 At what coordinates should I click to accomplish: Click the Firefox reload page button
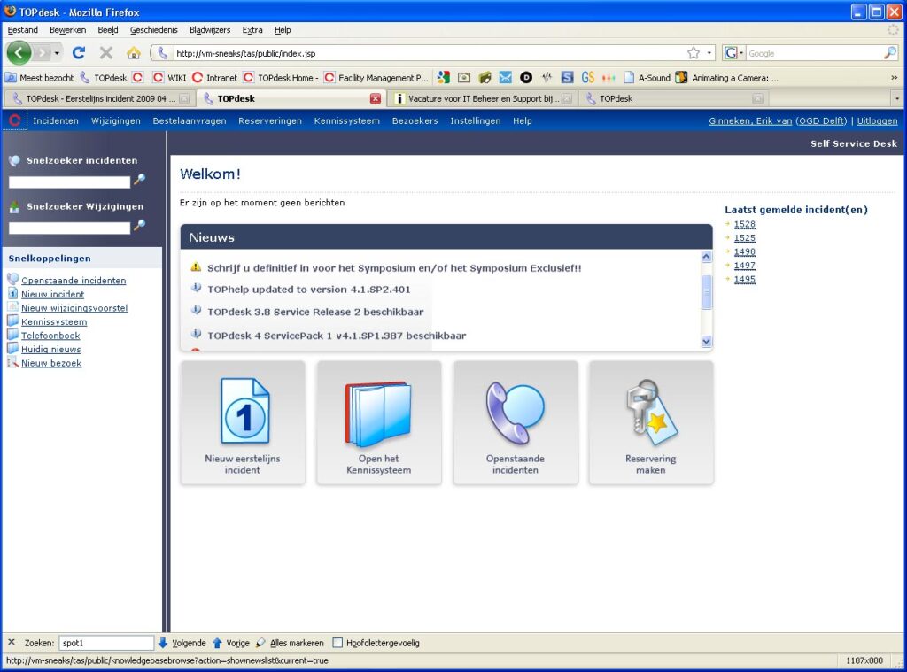coord(79,53)
